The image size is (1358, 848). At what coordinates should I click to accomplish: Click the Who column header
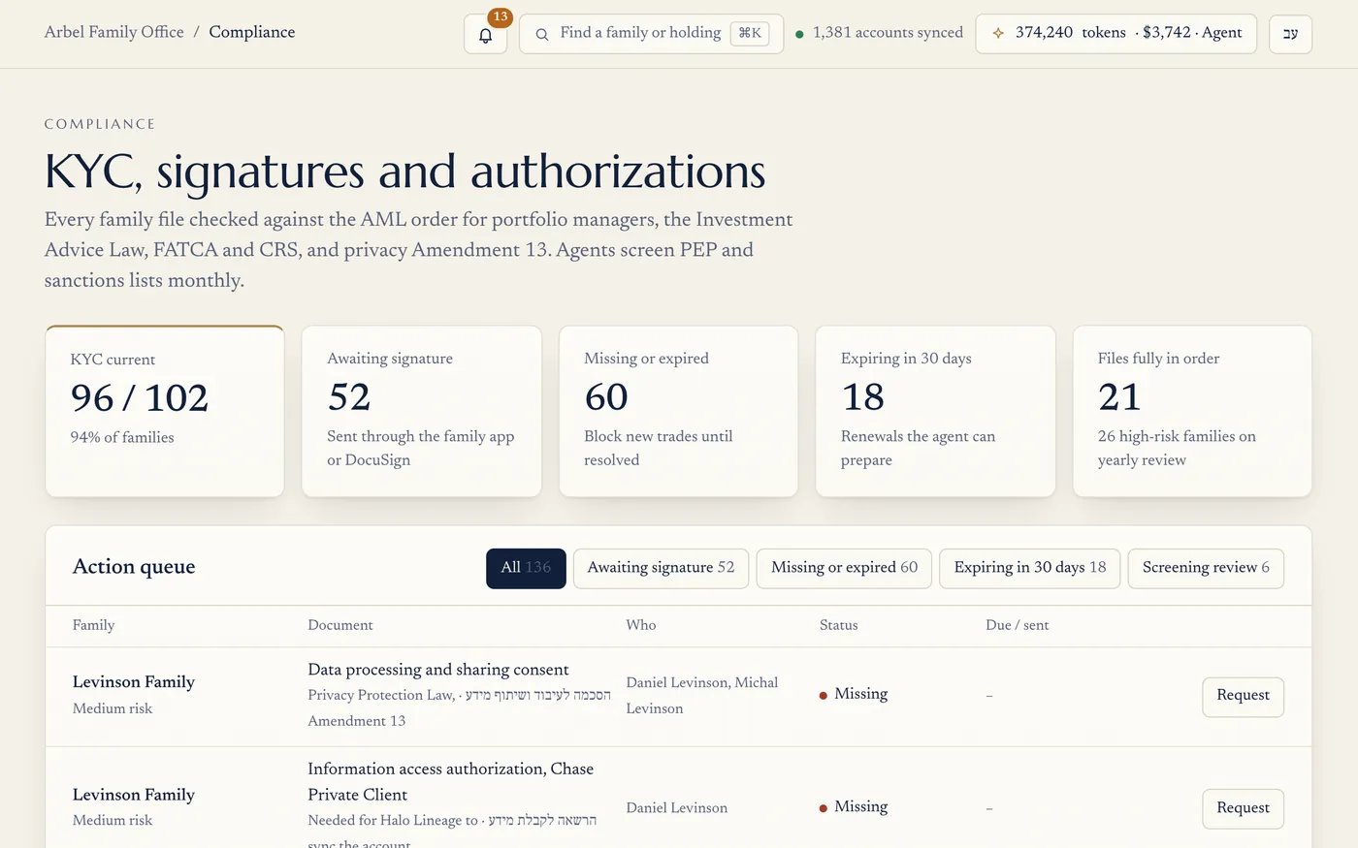641,625
